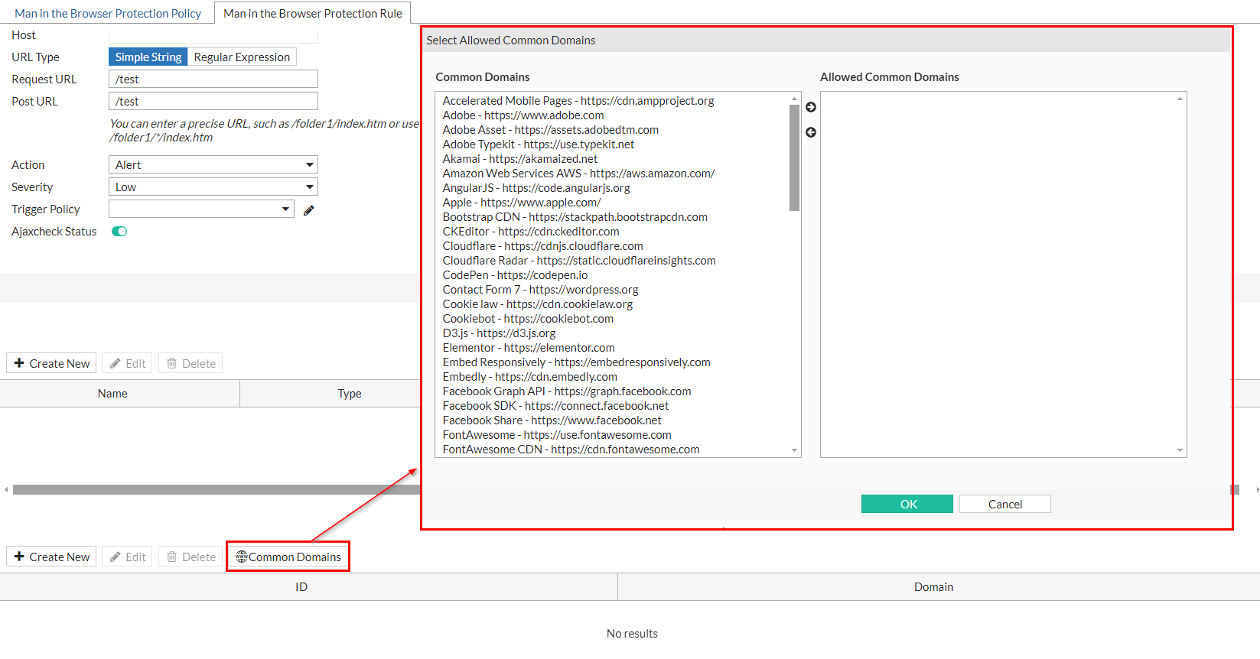Cancel the Select Allowed Common Domains dialog

click(x=1005, y=504)
